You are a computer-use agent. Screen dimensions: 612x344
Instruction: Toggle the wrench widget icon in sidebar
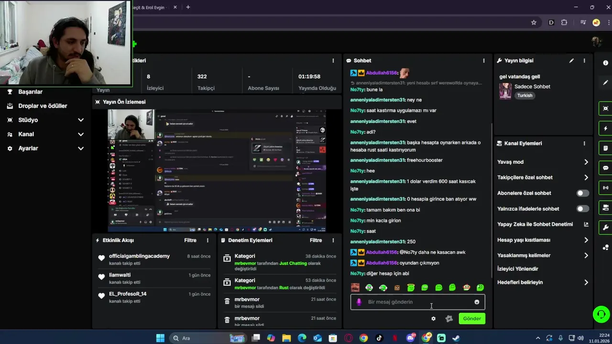[x=605, y=227]
